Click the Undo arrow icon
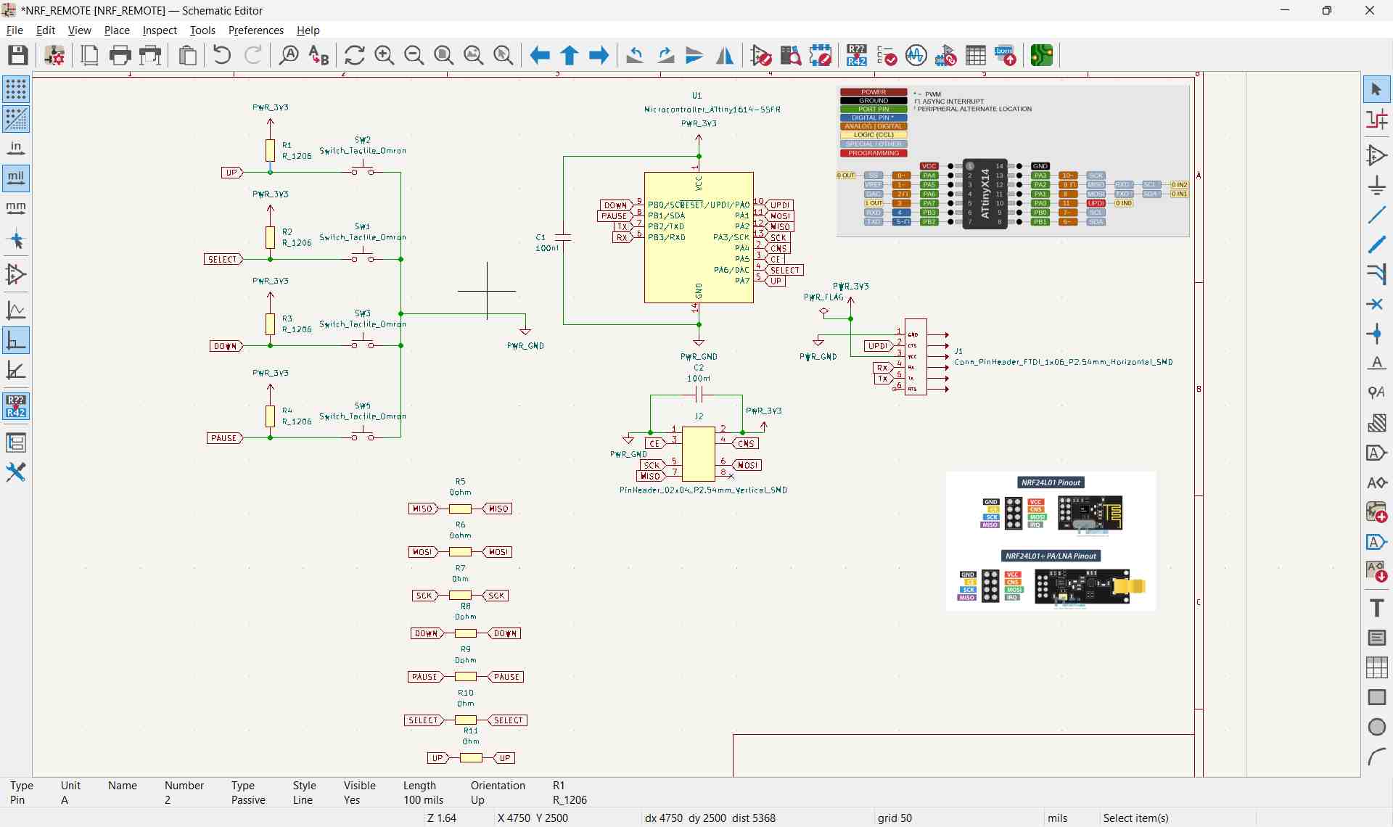 pyautogui.click(x=222, y=55)
